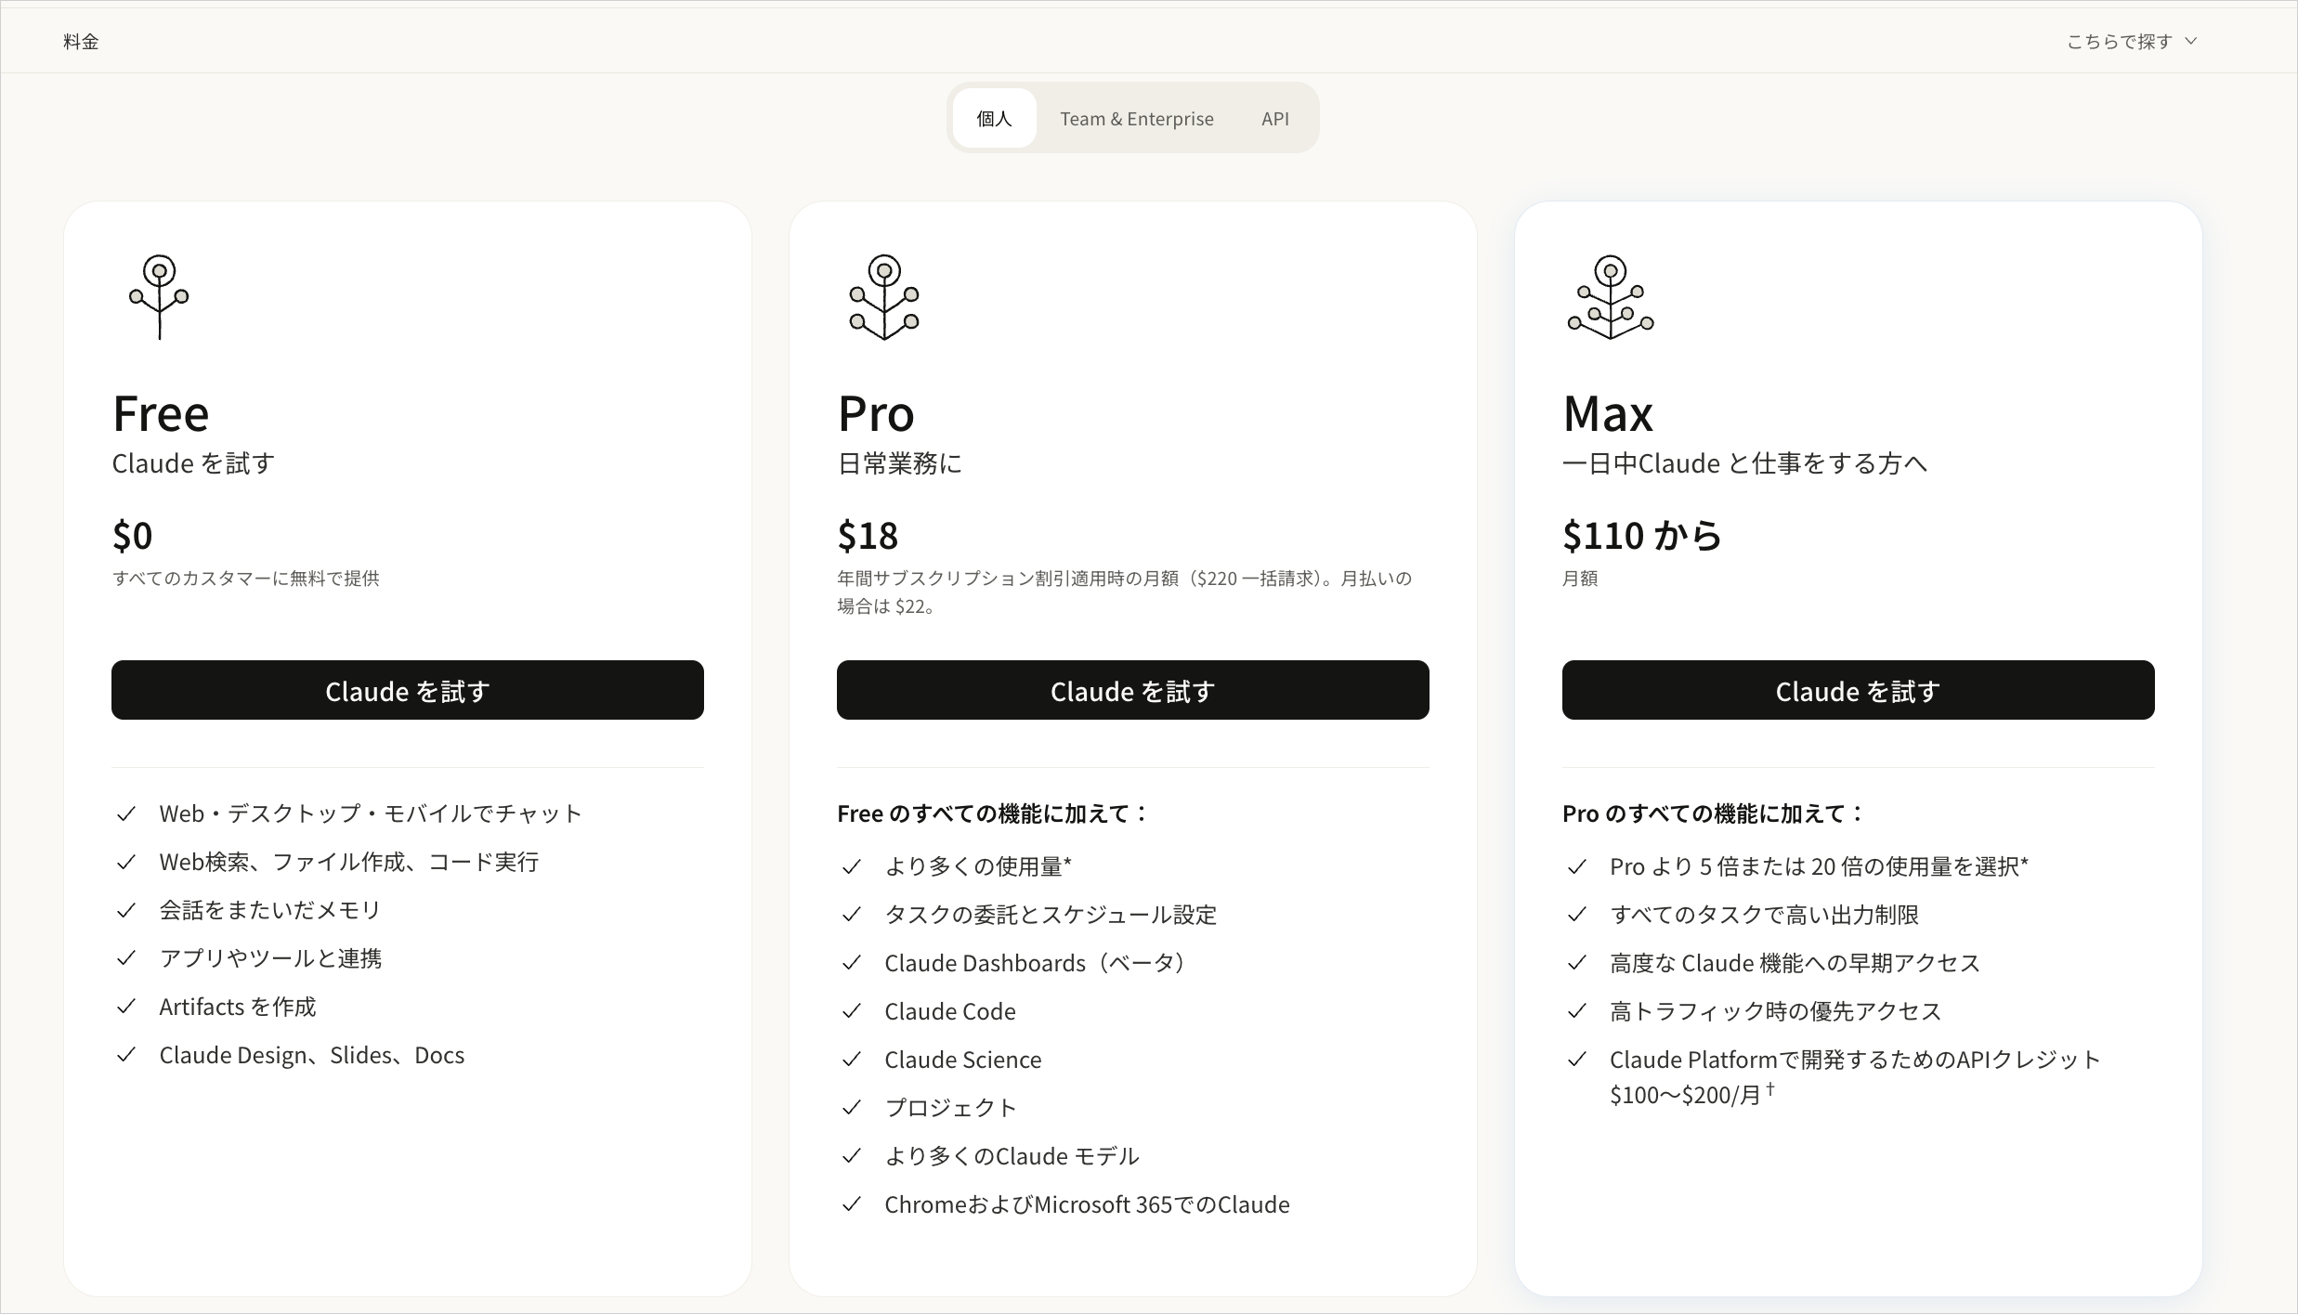Click Artifacts を作成 feature text

click(x=238, y=1007)
